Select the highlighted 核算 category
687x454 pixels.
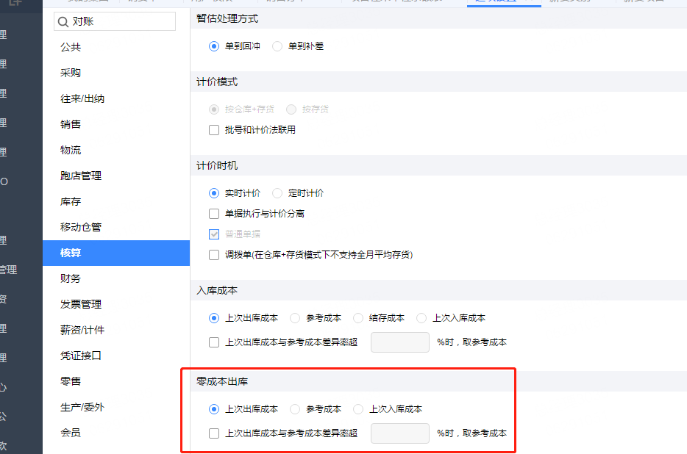click(x=116, y=253)
